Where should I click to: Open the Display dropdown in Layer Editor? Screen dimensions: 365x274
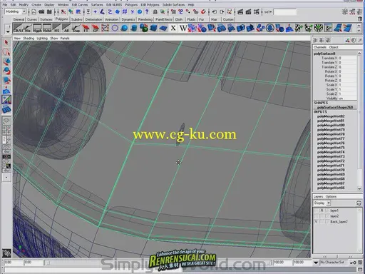click(322, 203)
